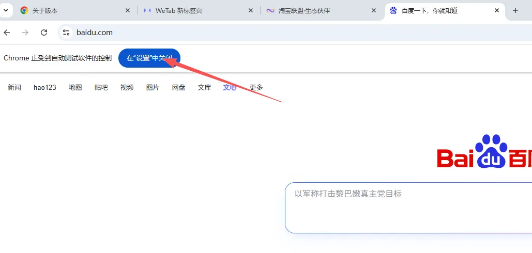The width and height of the screenshot is (532, 253).
Task: Switch to the WeTab 新标签页 tab
Action: pos(199,10)
